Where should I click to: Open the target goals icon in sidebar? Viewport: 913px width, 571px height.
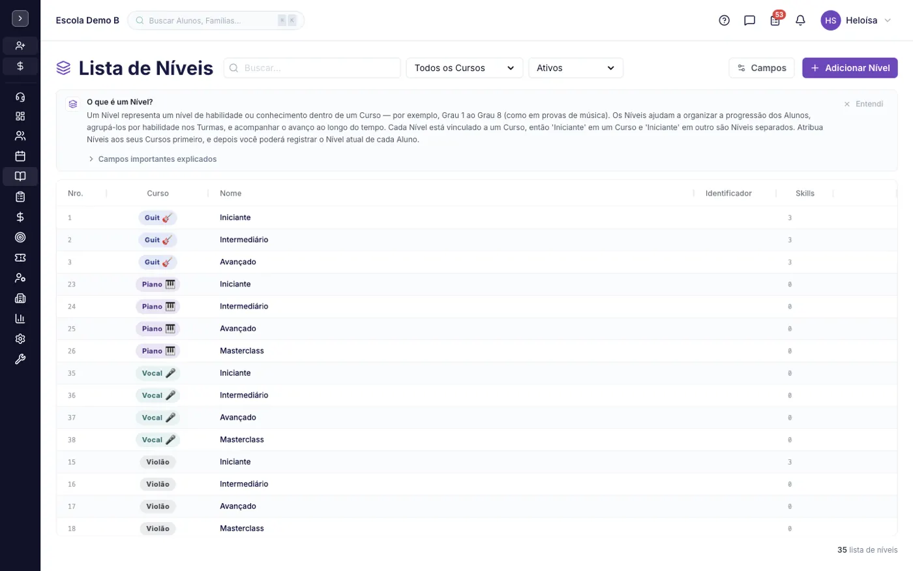(x=20, y=237)
